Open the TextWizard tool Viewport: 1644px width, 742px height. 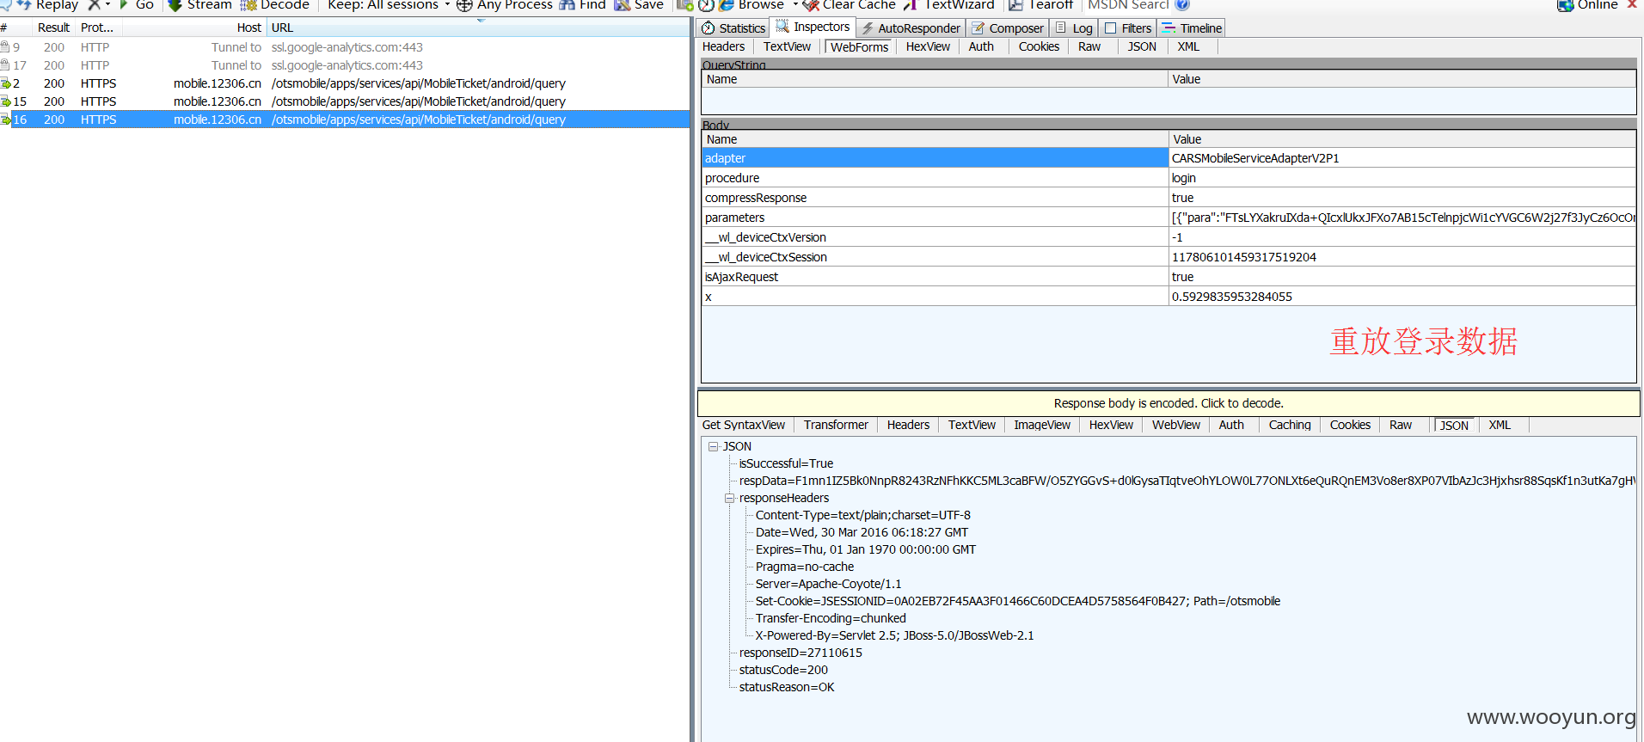(x=948, y=4)
